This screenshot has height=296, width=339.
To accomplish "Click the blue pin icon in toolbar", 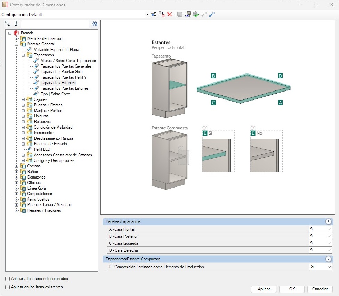I will pyautogui.click(x=212, y=14).
